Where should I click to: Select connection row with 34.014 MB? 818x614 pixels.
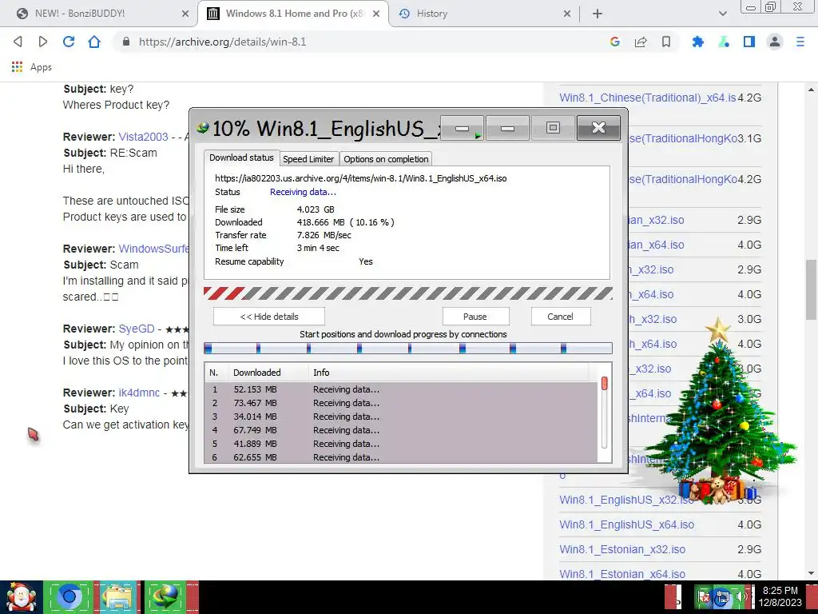[402, 417]
